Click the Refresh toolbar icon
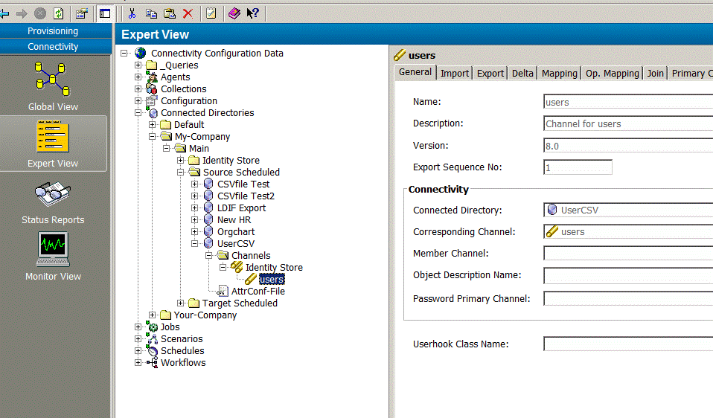Screen dimensions: 713x418 [x=59, y=13]
